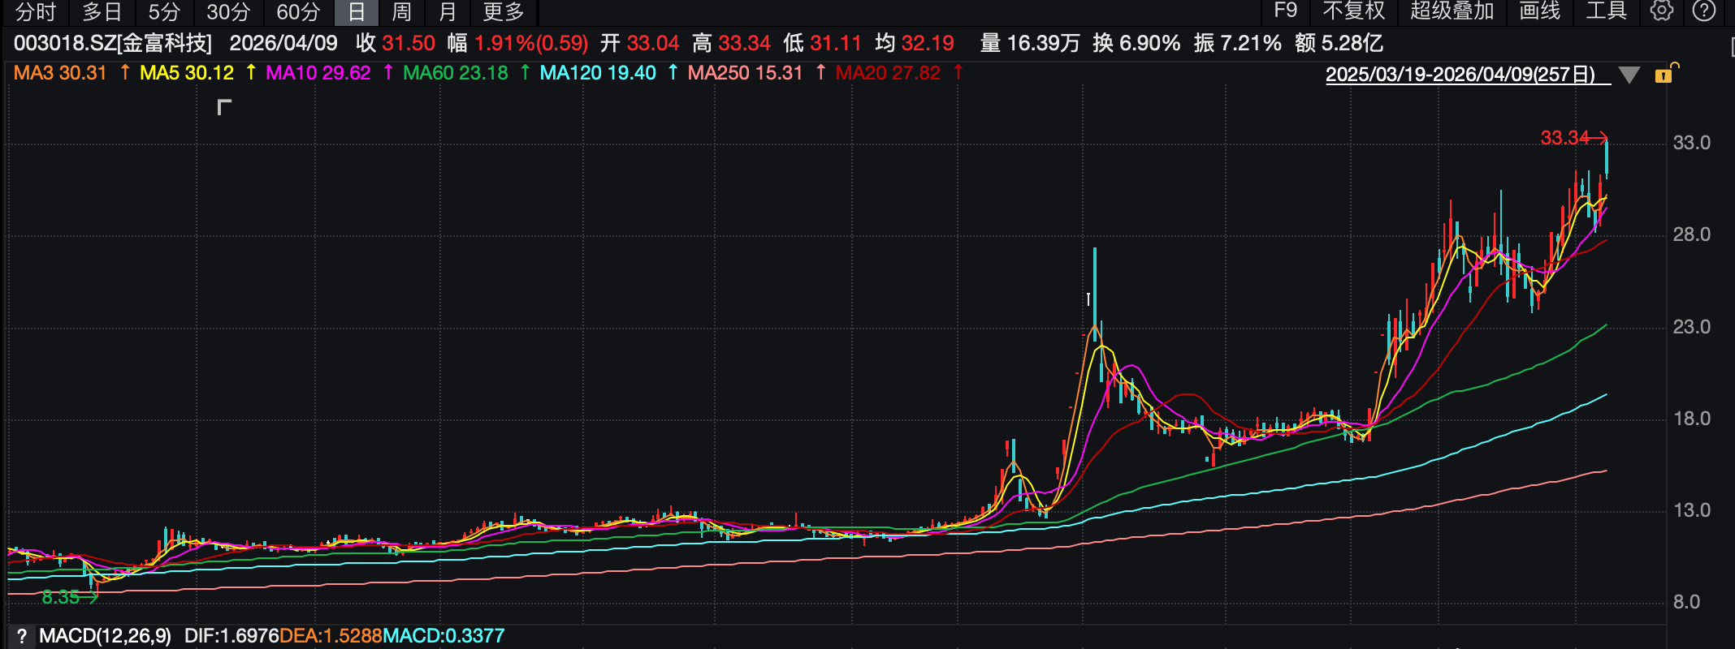
Task: Click the 18.0 price axis label
Action: (1692, 419)
